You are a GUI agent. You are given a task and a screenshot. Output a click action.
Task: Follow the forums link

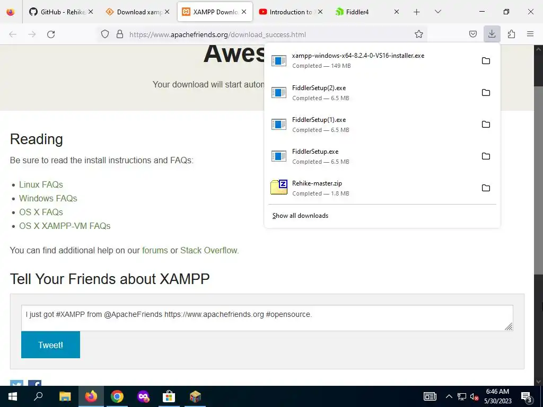point(155,250)
